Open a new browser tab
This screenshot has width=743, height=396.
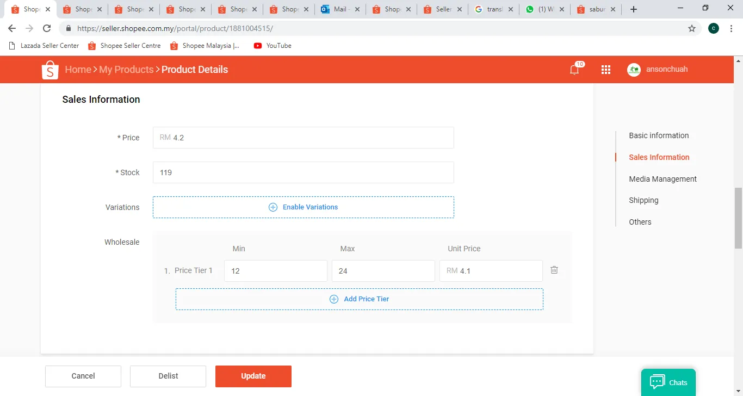pyautogui.click(x=634, y=9)
